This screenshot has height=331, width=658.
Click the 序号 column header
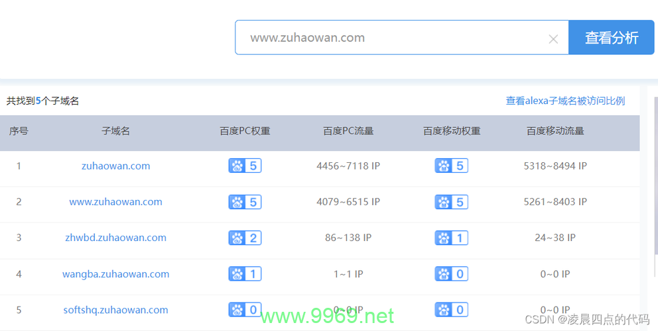[19, 131]
